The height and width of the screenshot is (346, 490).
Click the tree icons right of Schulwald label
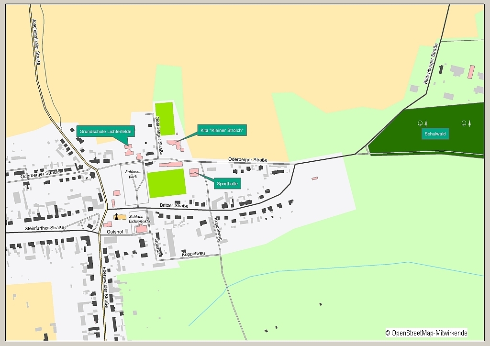click(466, 123)
